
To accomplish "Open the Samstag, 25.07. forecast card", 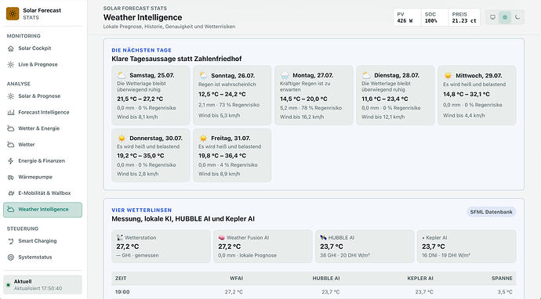I will [x=151, y=95].
